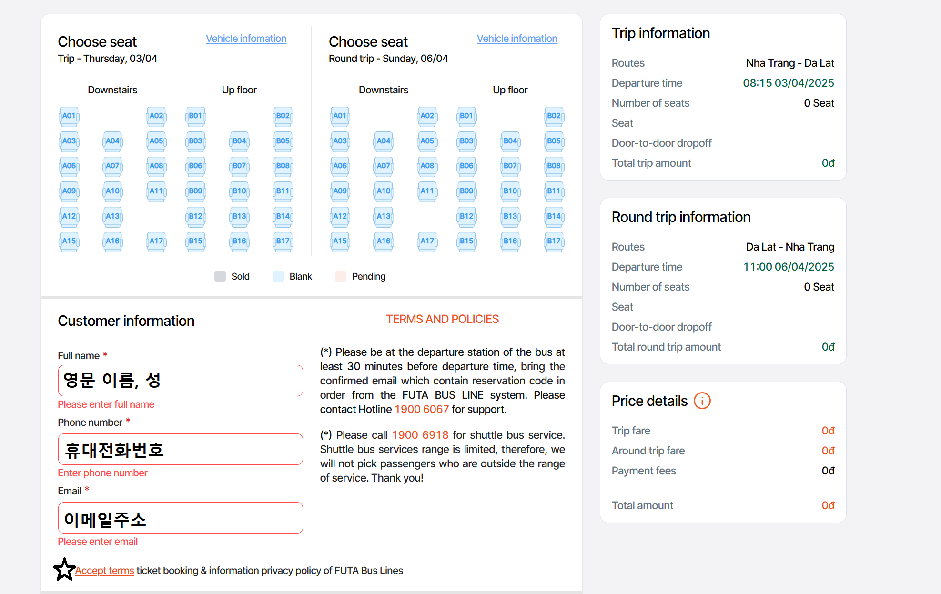Open Vehicle infomation for Sunday round trip
The height and width of the screenshot is (594, 941).
pyautogui.click(x=517, y=39)
